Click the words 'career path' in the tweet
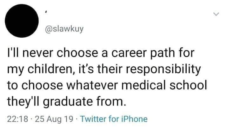Screen dimensions: 226x127 click(x=143, y=53)
